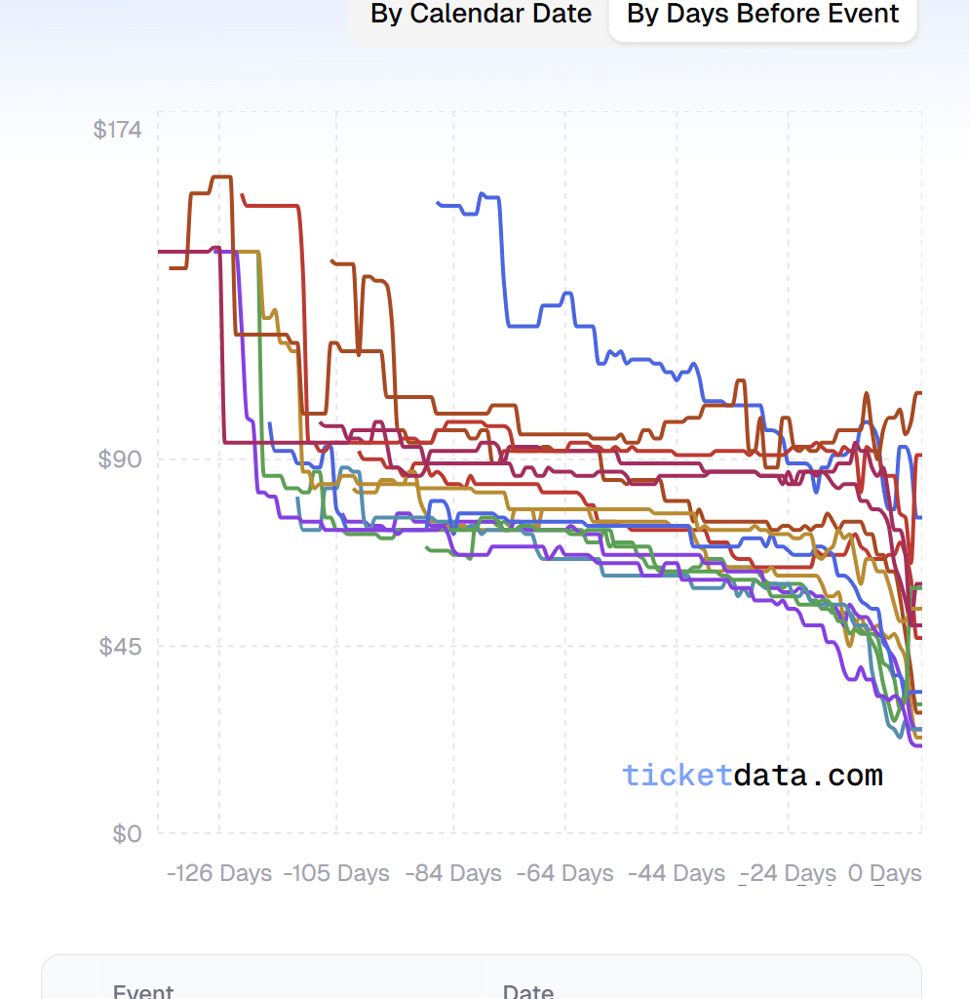Click the $45 y-axis label
Viewport: 969px width, 999px height.
pos(120,646)
